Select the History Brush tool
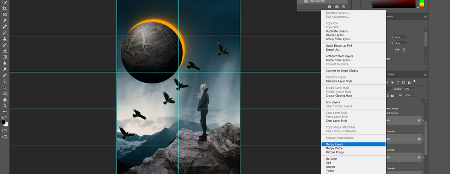450x174 pixels. pos(5,45)
